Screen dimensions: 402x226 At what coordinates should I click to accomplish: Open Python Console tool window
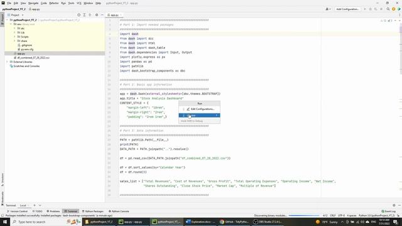pos(119,211)
